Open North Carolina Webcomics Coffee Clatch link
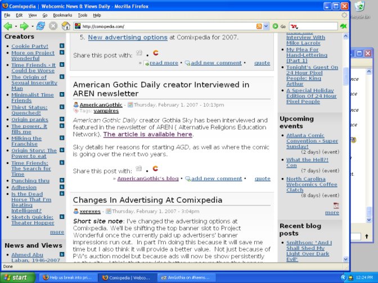This screenshot has height=283, width=378. tap(312, 184)
